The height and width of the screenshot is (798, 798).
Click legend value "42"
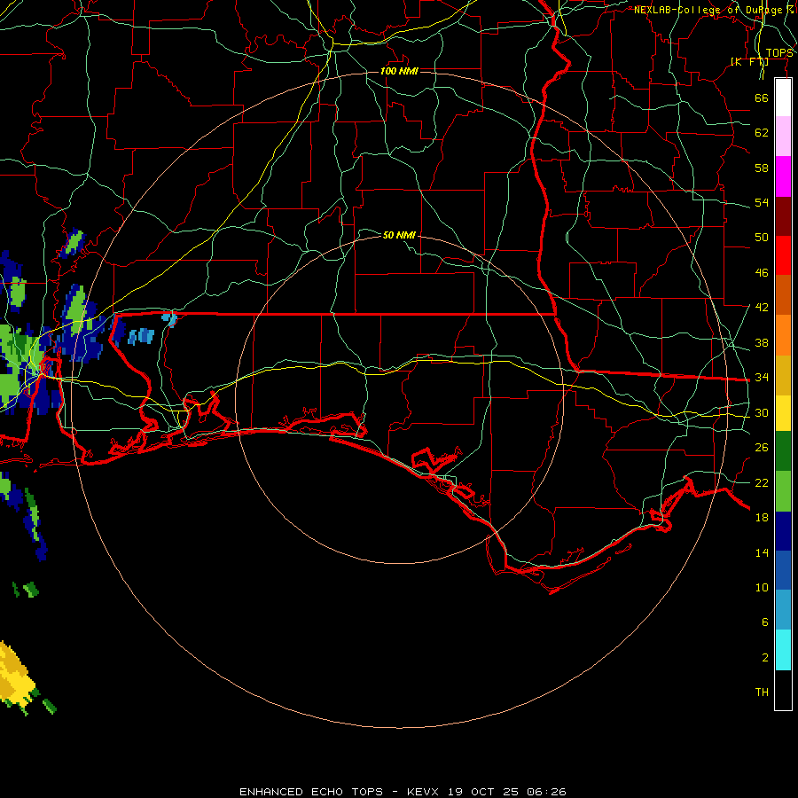click(x=762, y=308)
